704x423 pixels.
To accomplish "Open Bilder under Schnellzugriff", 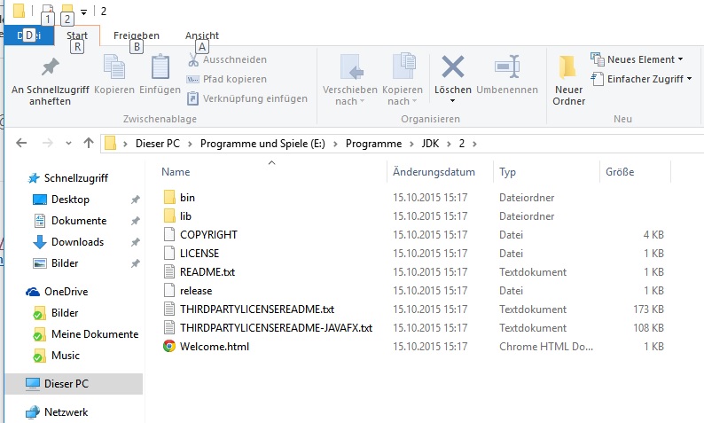I will pos(65,263).
